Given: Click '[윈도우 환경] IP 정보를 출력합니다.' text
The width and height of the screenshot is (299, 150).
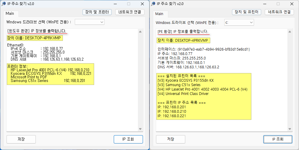Looking at the screenshot, I should [x=37, y=31].
